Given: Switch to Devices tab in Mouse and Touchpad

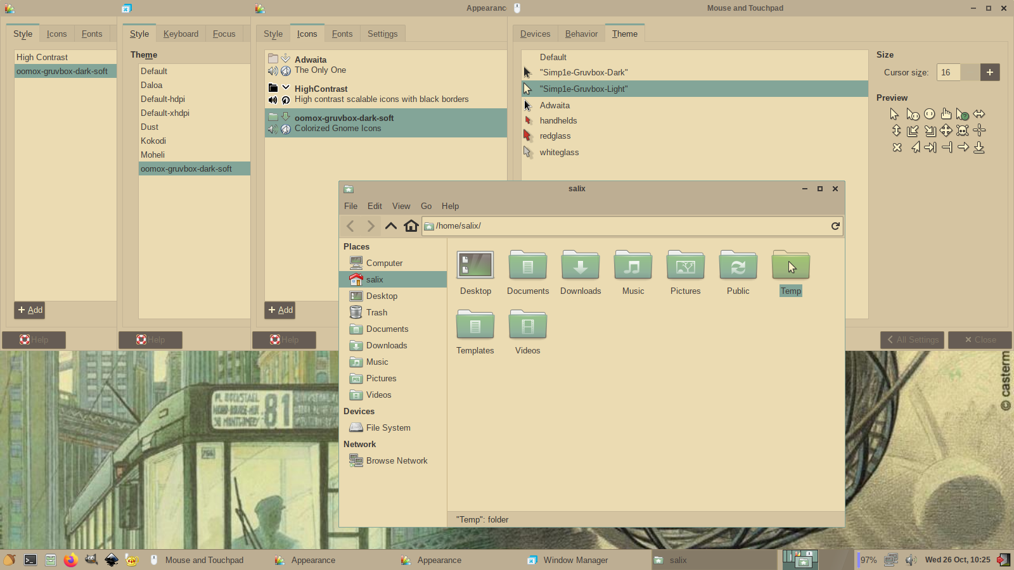Looking at the screenshot, I should coord(535,34).
